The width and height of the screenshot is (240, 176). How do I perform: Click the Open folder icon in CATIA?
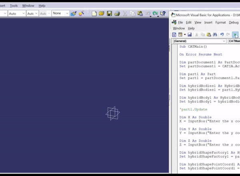102,14
